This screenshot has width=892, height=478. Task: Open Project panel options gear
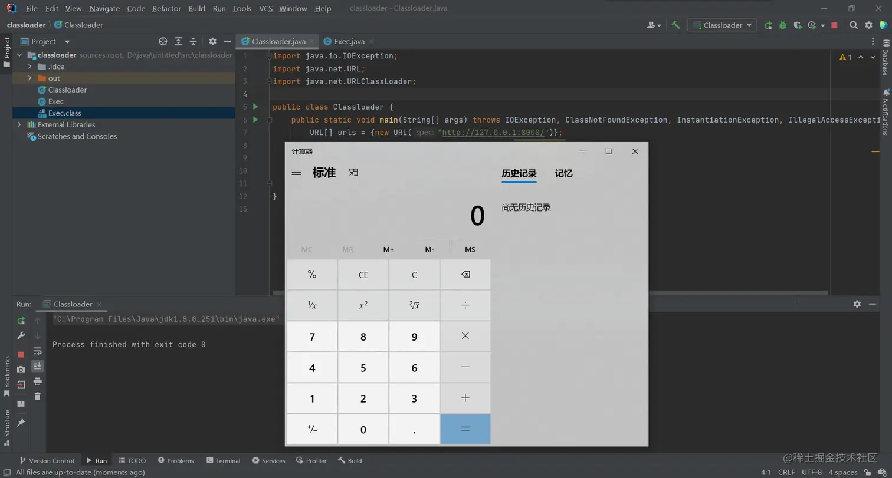tap(213, 41)
